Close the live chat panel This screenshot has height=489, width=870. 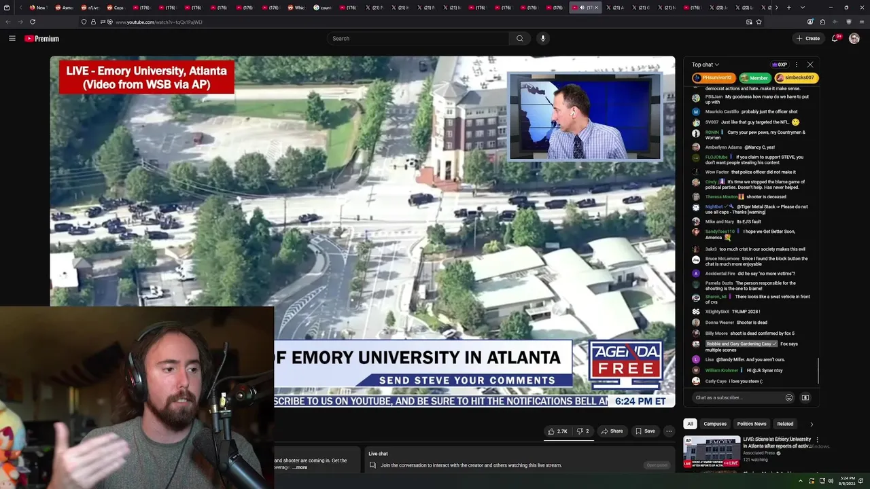click(x=810, y=65)
